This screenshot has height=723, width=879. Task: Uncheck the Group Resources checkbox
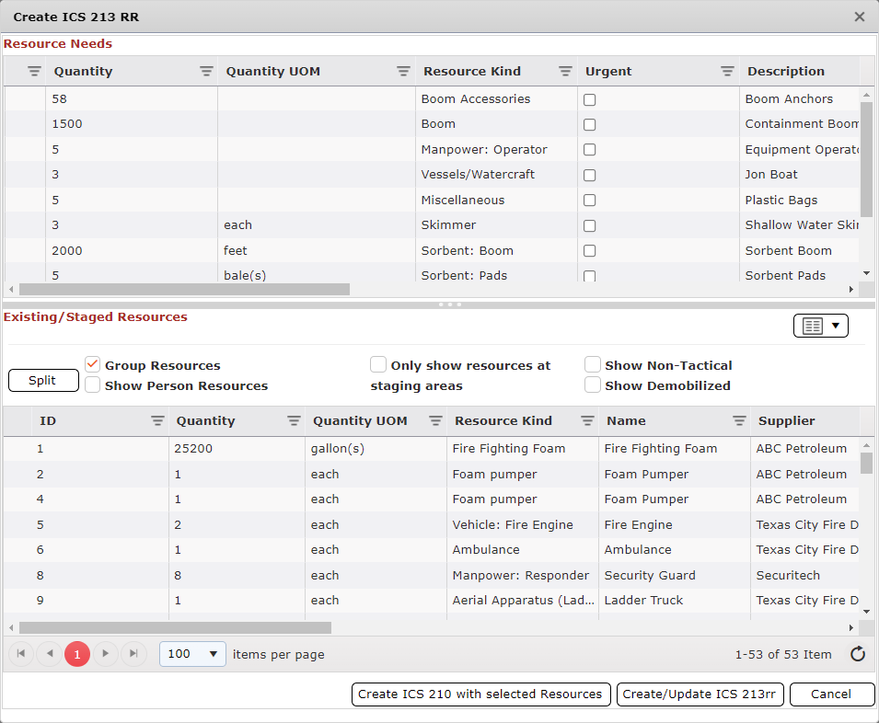(91, 363)
